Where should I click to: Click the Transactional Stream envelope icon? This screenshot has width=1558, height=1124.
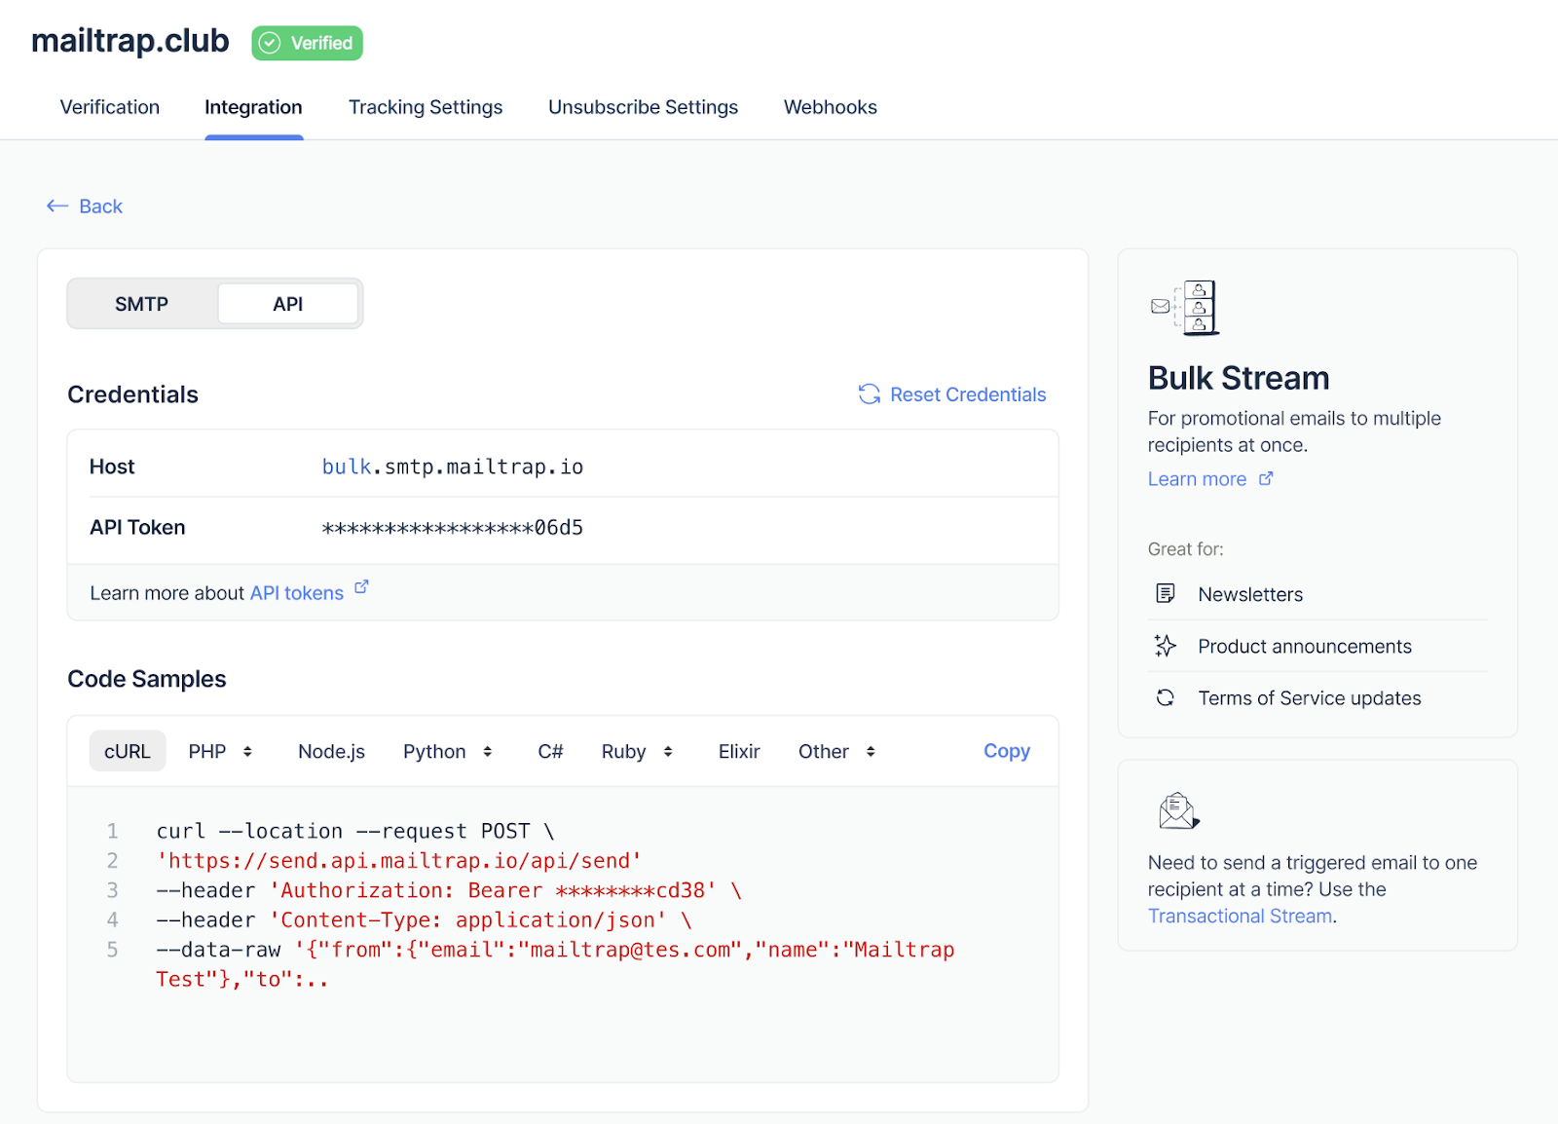click(x=1175, y=810)
